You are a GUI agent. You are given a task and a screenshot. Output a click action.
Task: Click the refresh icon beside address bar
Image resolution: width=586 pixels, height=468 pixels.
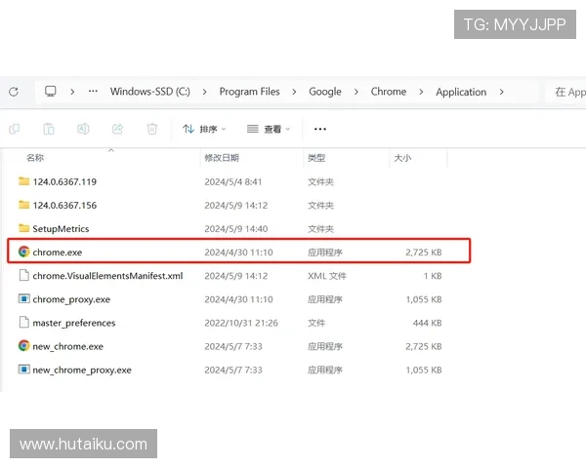pos(13,92)
